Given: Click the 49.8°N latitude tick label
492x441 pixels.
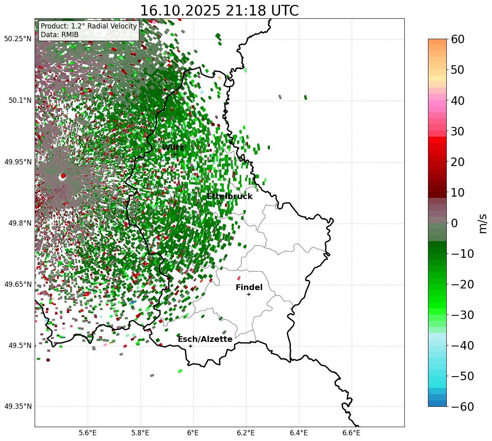Looking at the screenshot, I should (19, 223).
